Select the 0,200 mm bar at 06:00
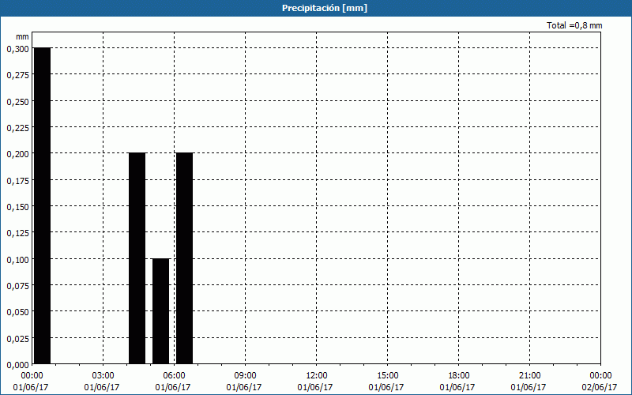 pos(185,259)
